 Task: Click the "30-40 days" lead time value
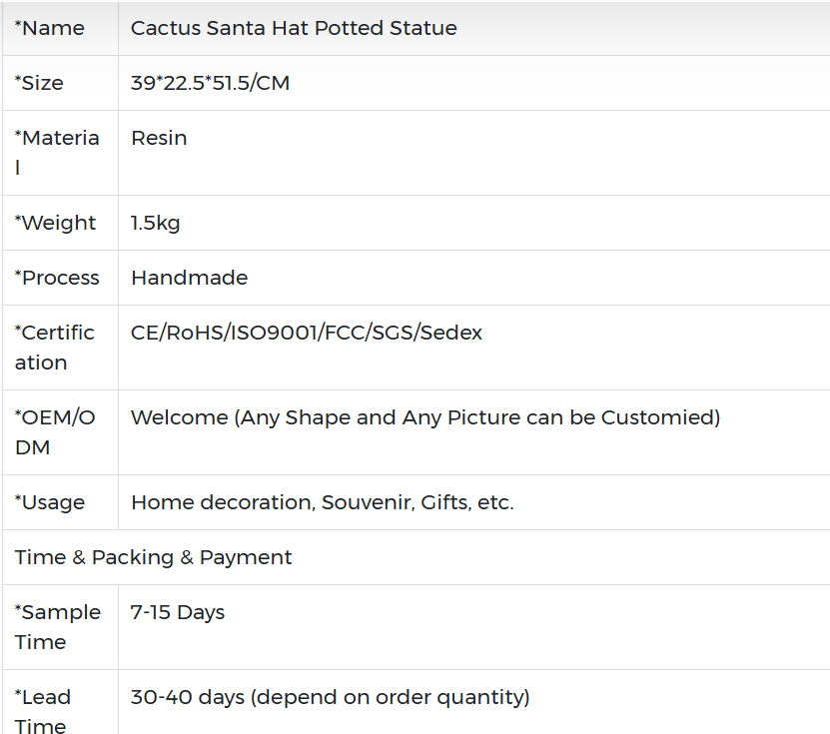(330, 697)
